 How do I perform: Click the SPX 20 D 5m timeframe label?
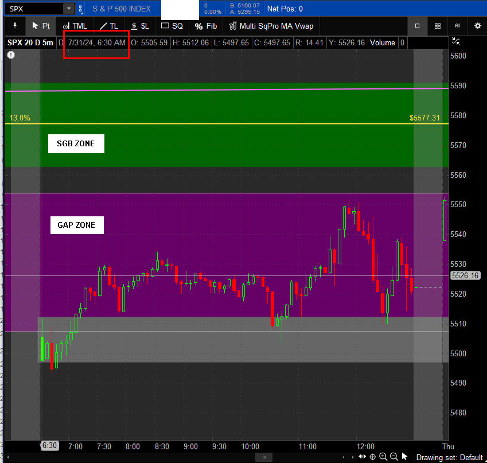click(30, 42)
